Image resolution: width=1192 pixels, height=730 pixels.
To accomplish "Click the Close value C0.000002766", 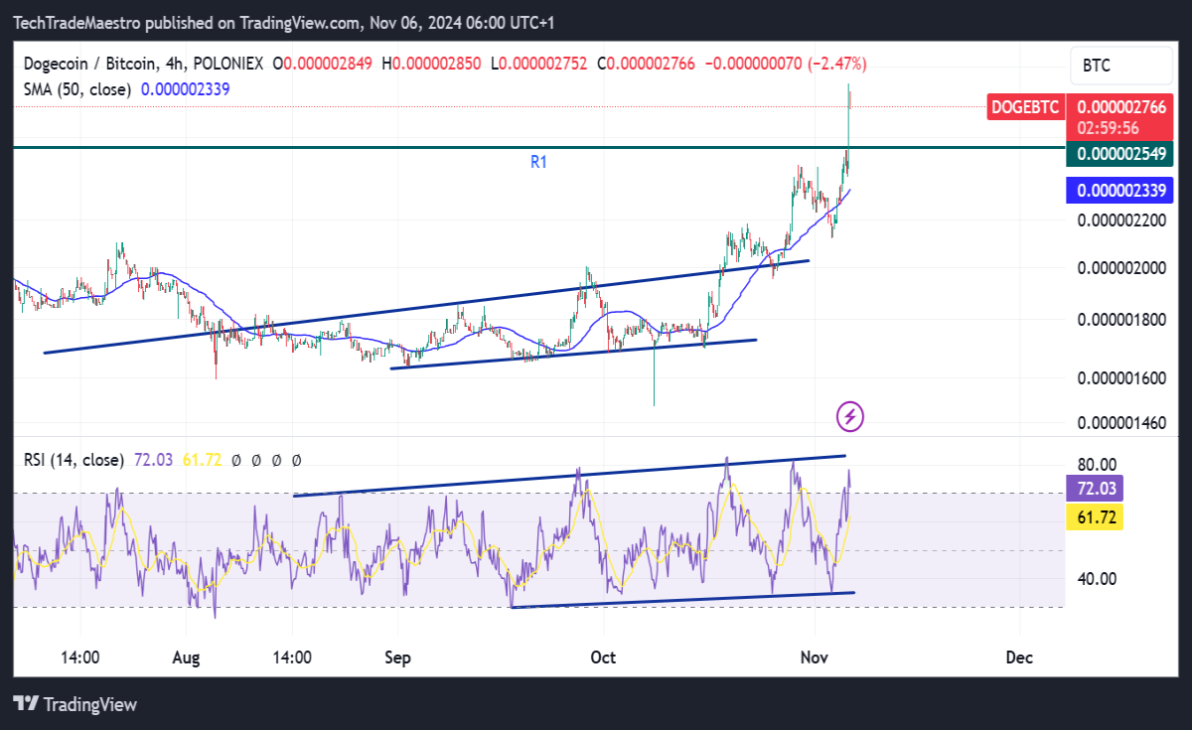I will pos(647,64).
